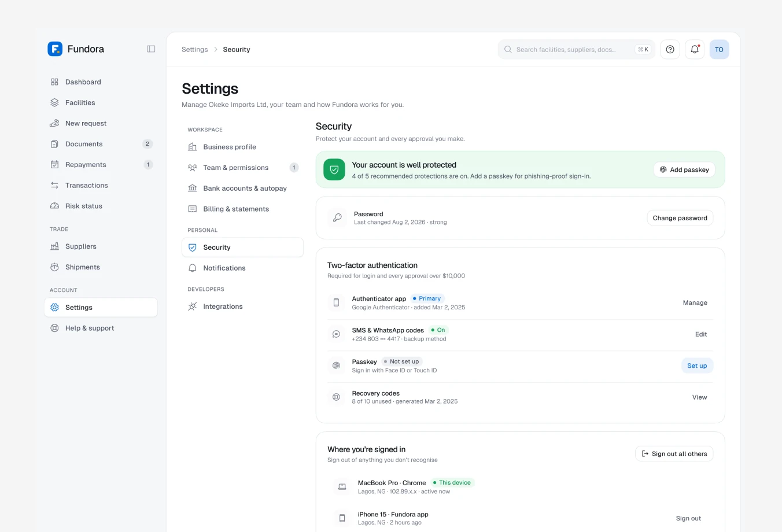Click the Documents icon in sidebar
Screen dimensions: 782x532
(54, 144)
